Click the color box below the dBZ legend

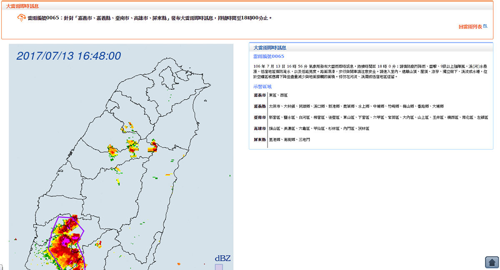click(219, 267)
